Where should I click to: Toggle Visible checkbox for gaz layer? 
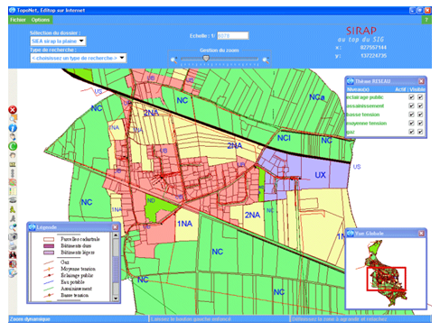(x=420, y=132)
